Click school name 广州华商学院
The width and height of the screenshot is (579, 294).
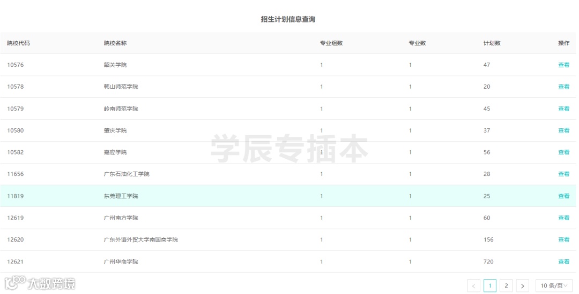click(x=121, y=261)
